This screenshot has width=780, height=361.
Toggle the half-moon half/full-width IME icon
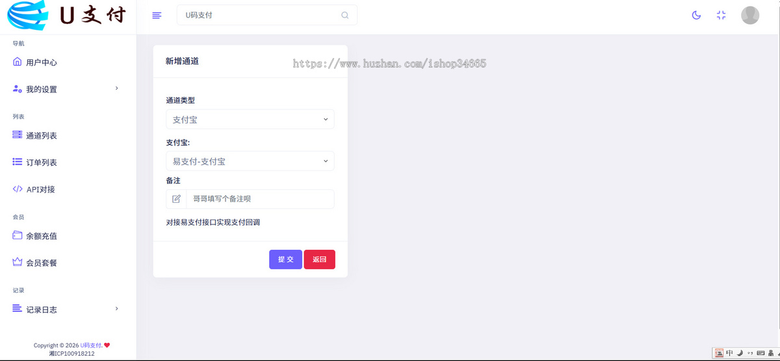(740, 353)
